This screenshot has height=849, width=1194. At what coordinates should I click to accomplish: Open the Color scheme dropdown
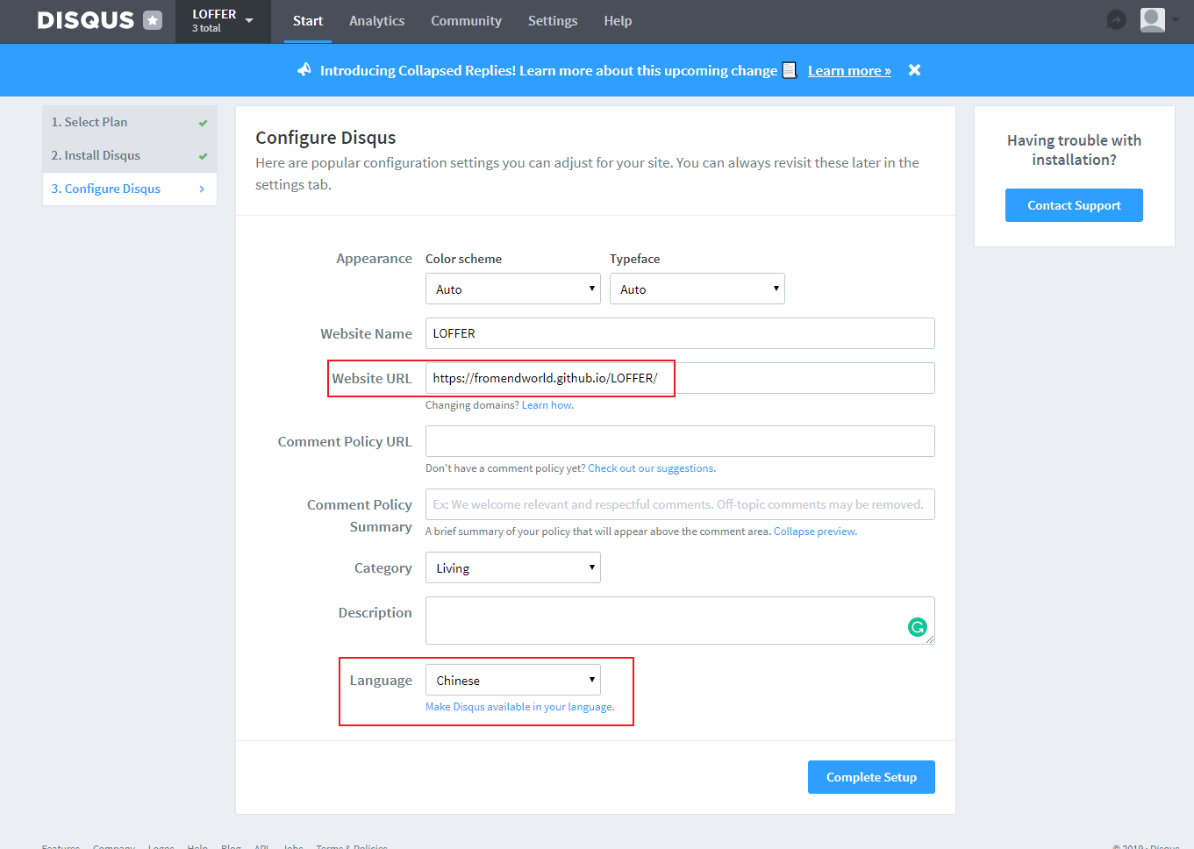point(513,289)
